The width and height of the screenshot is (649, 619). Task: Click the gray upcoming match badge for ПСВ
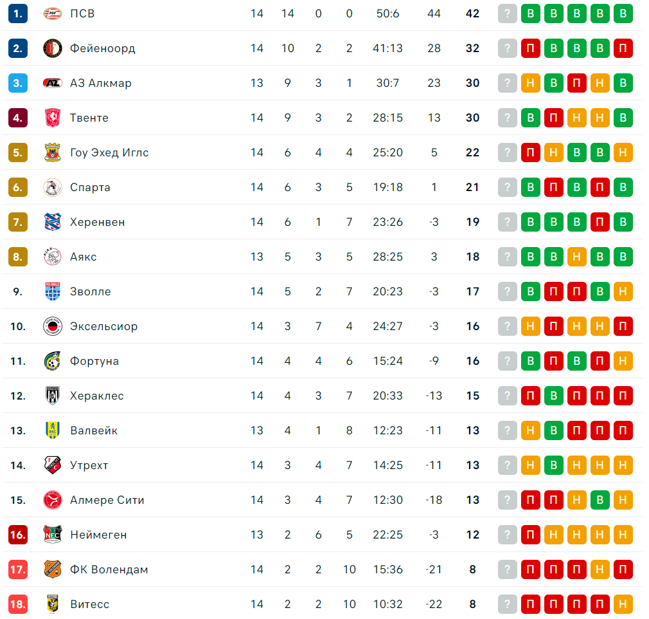coord(507,14)
